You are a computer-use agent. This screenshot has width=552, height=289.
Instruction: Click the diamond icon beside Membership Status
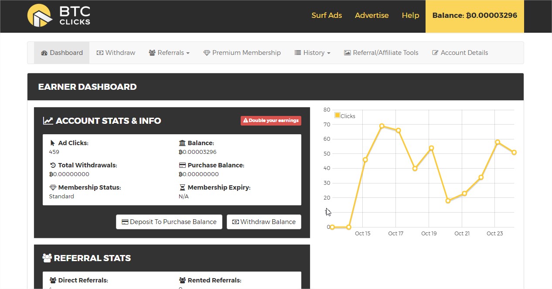53,187
